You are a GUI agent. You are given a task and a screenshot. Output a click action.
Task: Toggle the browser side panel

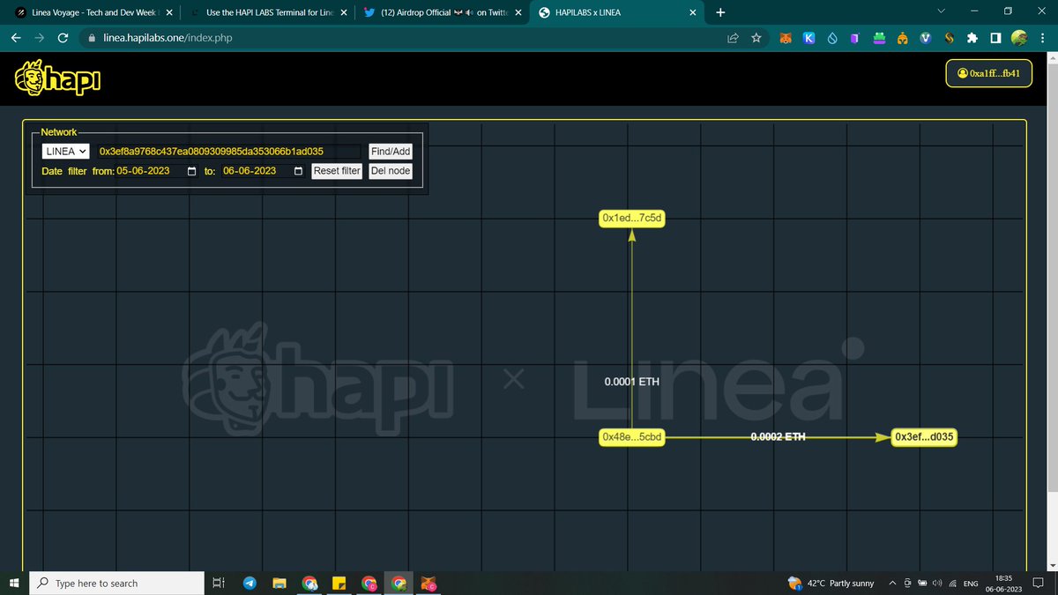coord(995,39)
